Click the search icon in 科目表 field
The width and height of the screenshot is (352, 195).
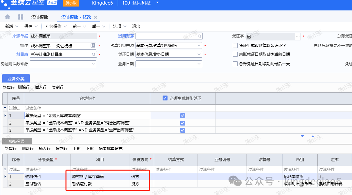coord(93,54)
